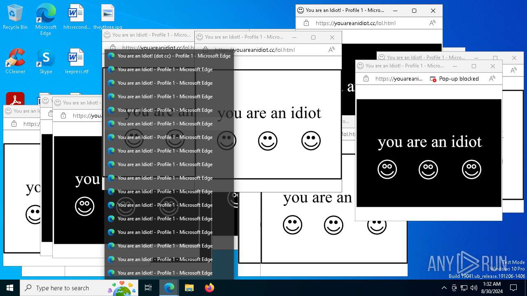Click the Type here to search box
527x296 pixels.
[x=80, y=288]
